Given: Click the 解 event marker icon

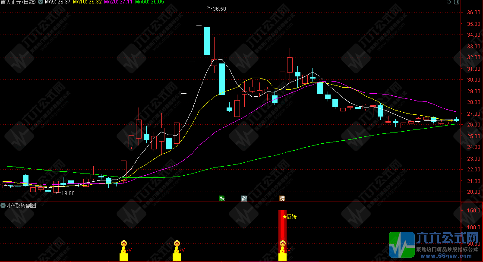Looking at the screenshot, I should pyautogui.click(x=244, y=199).
